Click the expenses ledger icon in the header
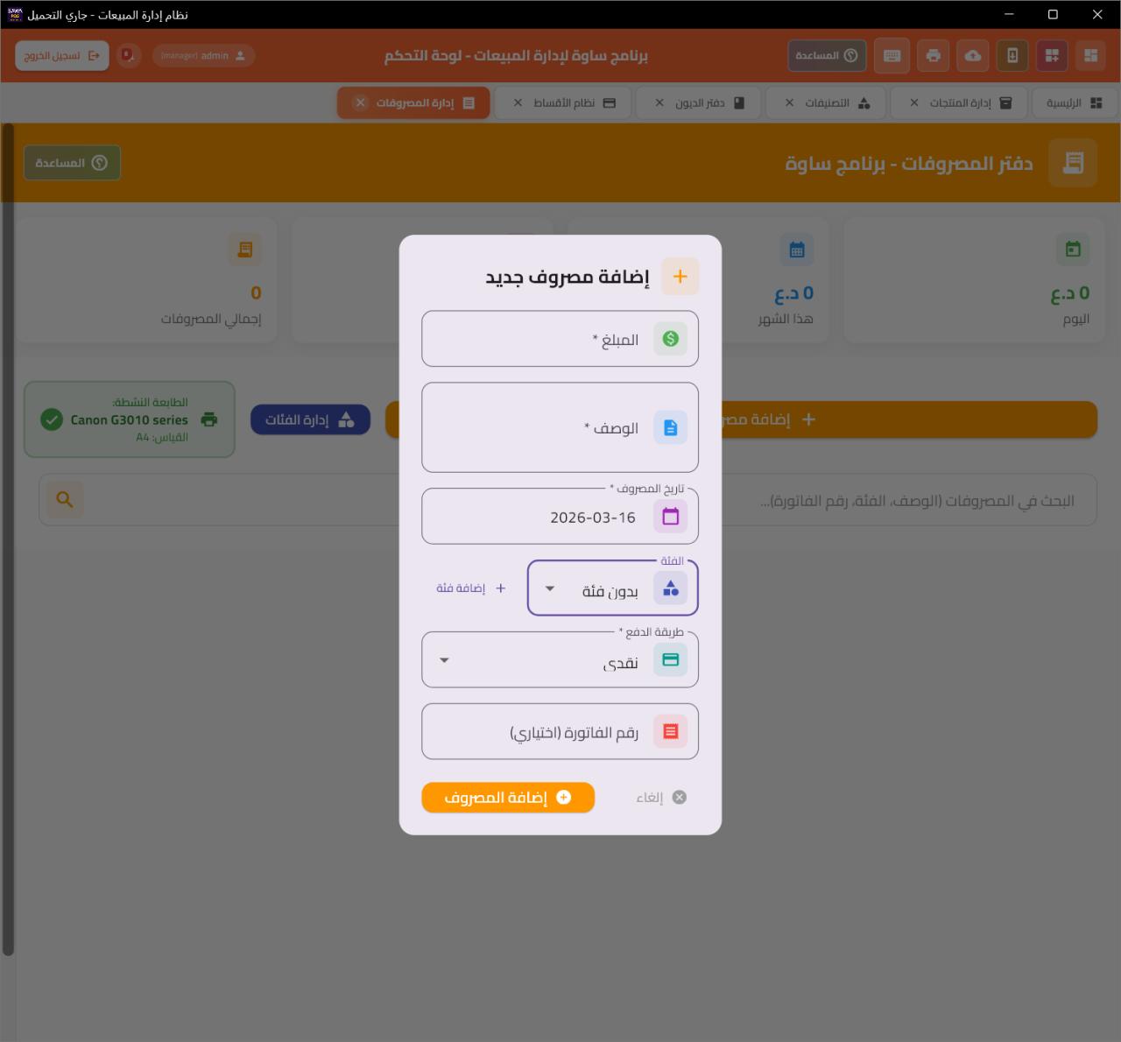Viewport: 1121px width, 1042px height. [1073, 163]
